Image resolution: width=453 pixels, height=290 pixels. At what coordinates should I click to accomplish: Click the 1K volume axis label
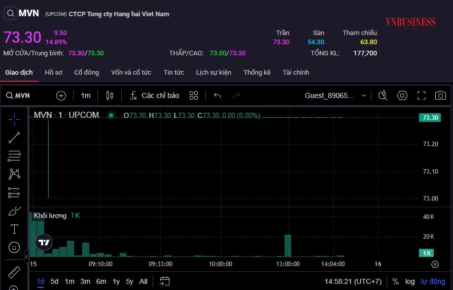427,253
